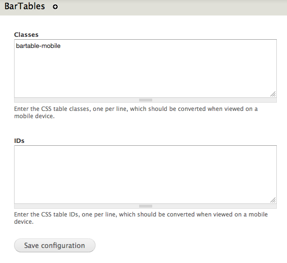This screenshot has width=287, height=263.
Task: Click the CSS table IDs help text
Action: (x=141, y=218)
